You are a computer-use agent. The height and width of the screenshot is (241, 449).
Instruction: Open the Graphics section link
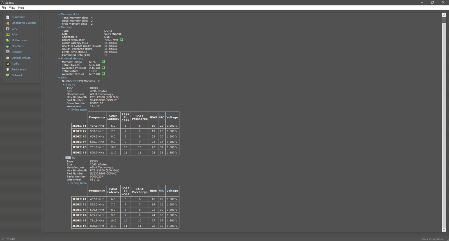click(x=17, y=46)
